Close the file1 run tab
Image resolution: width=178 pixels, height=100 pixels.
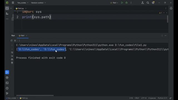(x=27, y=36)
